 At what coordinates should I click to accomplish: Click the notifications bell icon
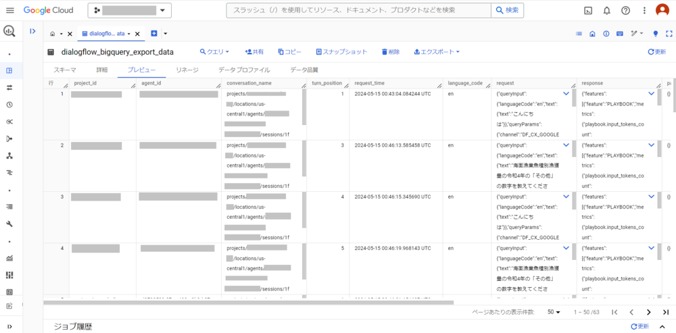[607, 10]
